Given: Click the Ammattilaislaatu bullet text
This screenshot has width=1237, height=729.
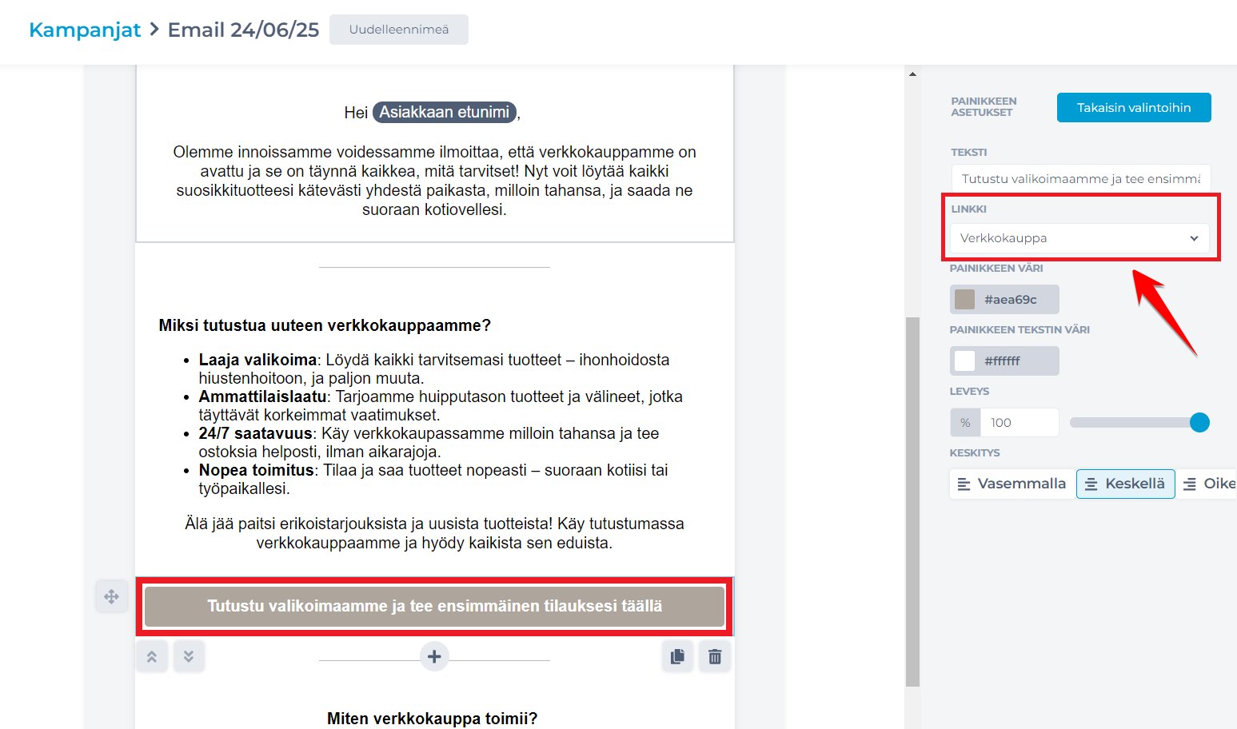Looking at the screenshot, I should point(441,406).
